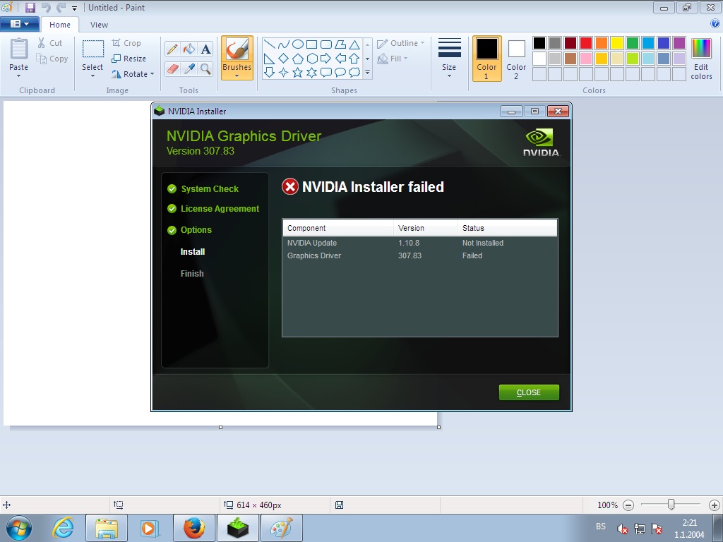
Task: Select the Fill with color bucket tool
Action: 189,49
